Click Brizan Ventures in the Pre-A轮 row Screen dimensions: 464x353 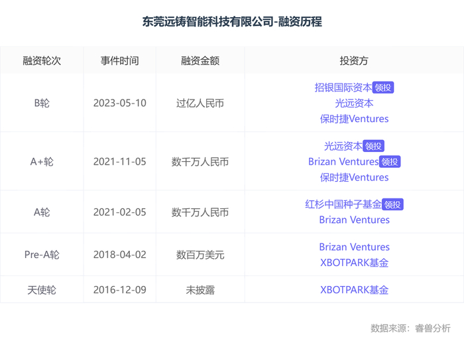[354, 247]
